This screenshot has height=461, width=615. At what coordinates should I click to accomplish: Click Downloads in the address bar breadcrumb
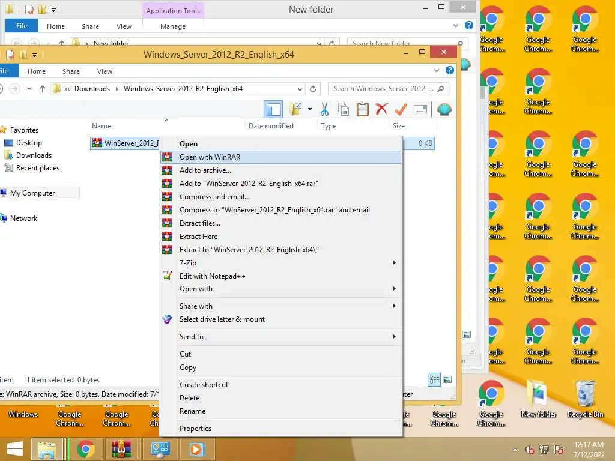pos(92,89)
